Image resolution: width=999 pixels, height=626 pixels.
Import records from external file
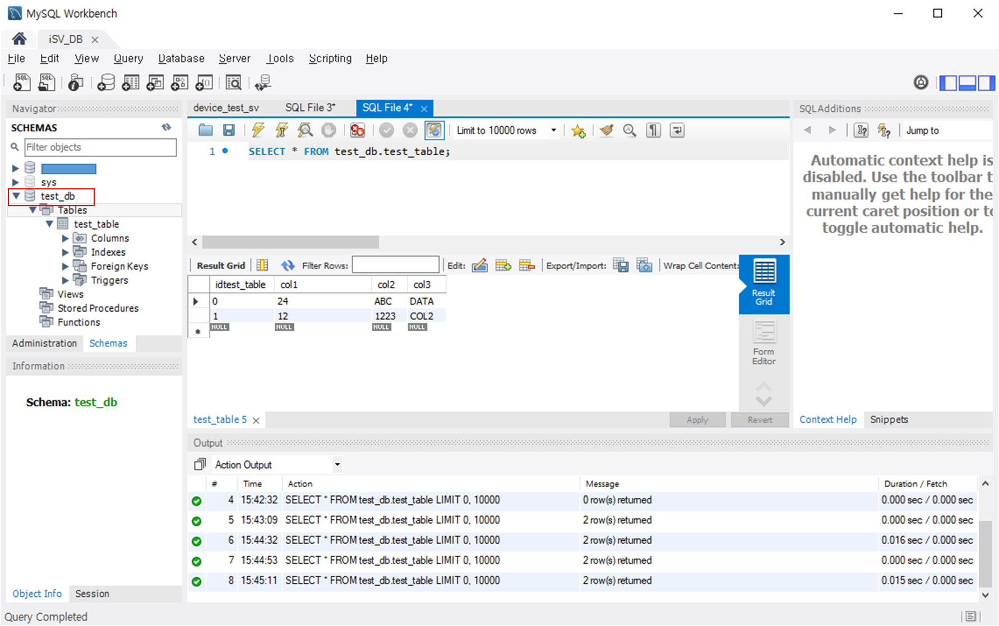point(645,266)
